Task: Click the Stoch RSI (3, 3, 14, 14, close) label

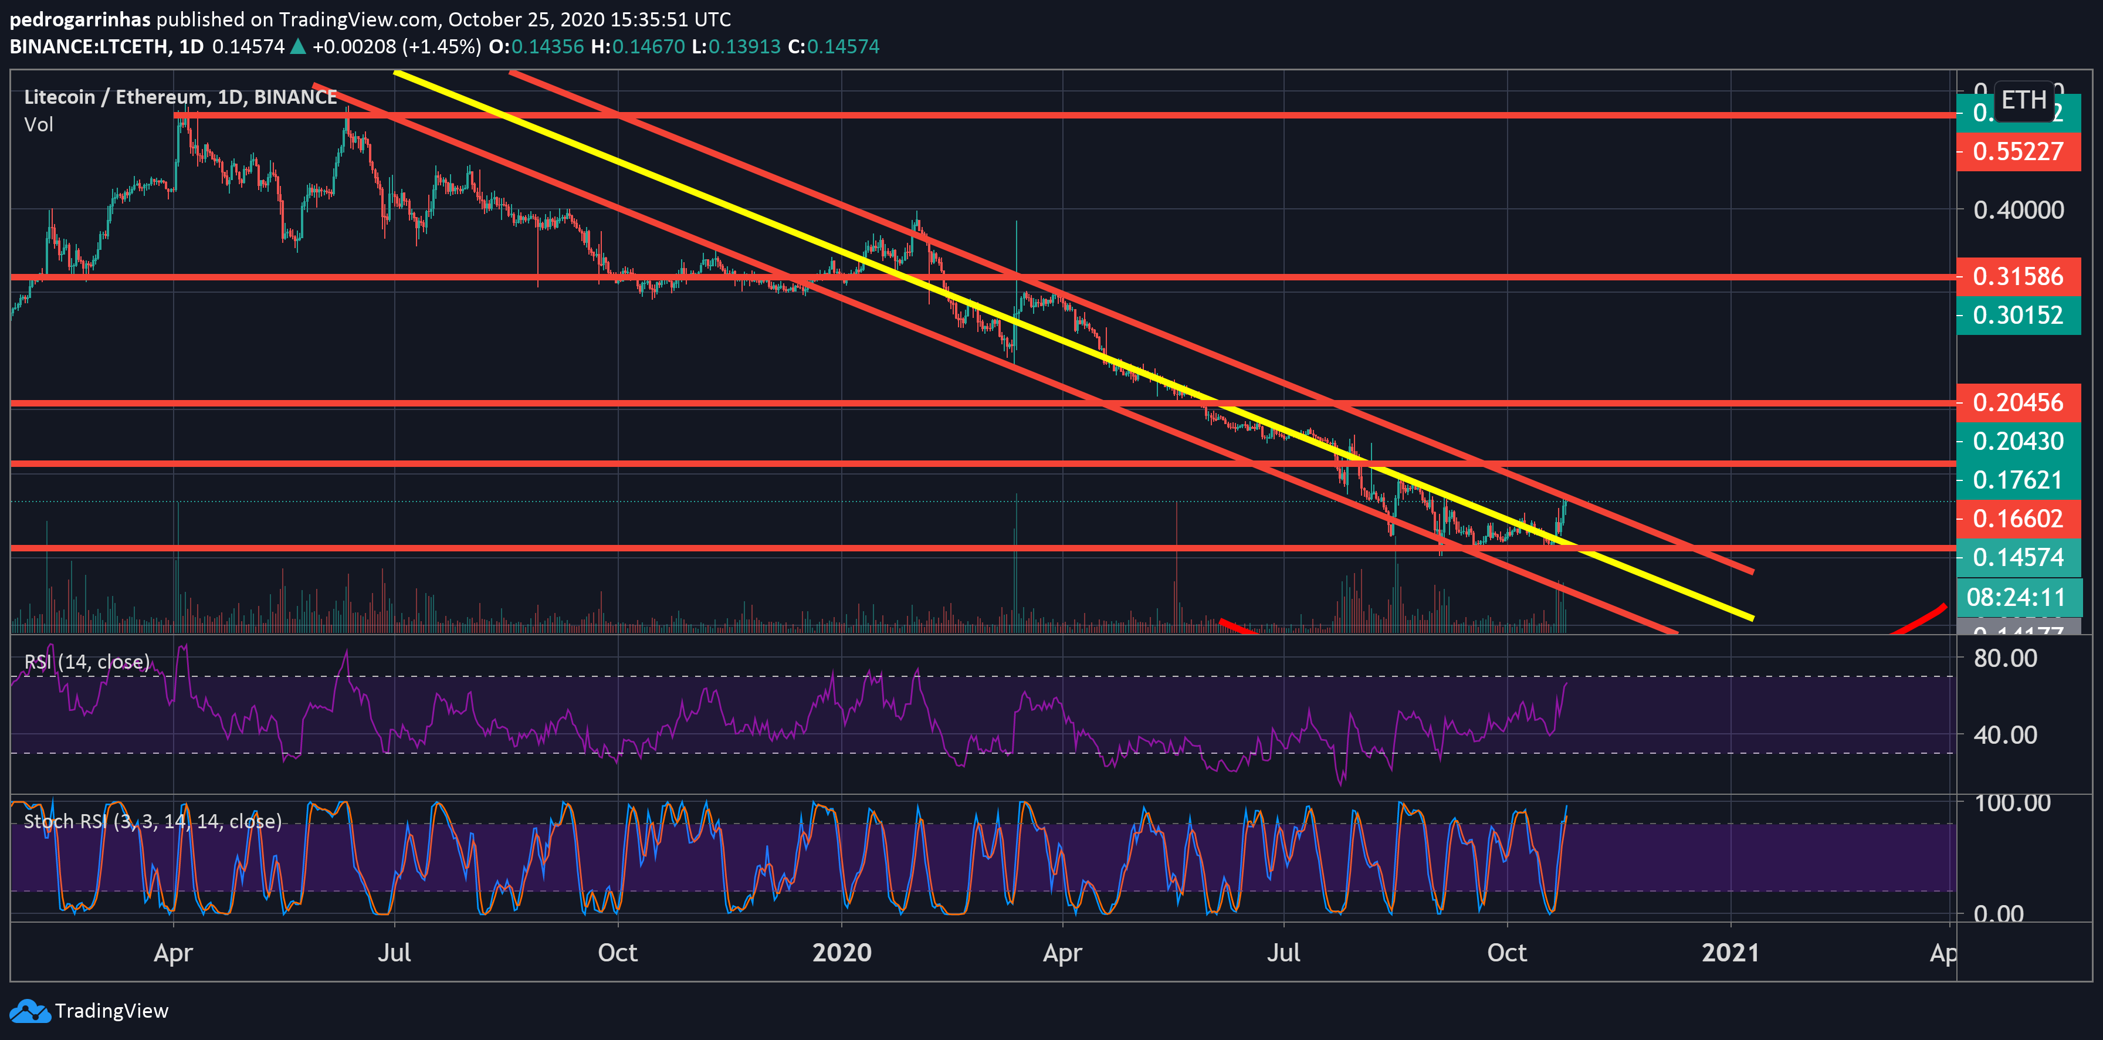Action: point(153,821)
